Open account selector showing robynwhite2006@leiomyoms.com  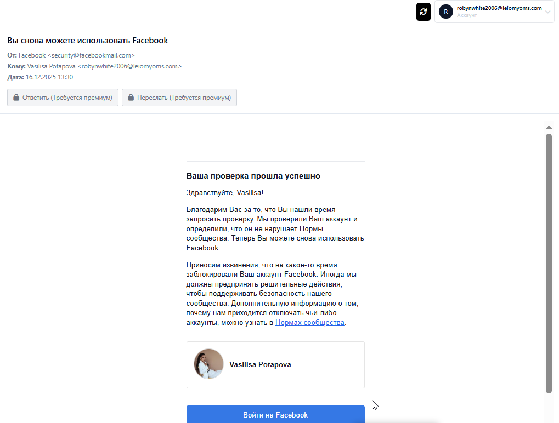pos(494,12)
